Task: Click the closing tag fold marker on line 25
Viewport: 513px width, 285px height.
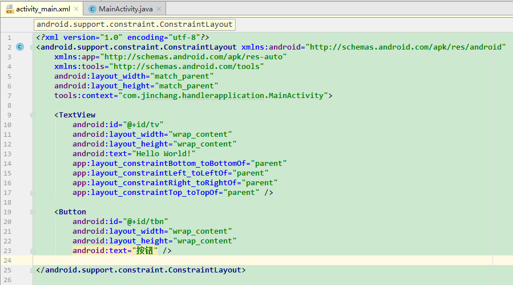Action: click(33, 270)
